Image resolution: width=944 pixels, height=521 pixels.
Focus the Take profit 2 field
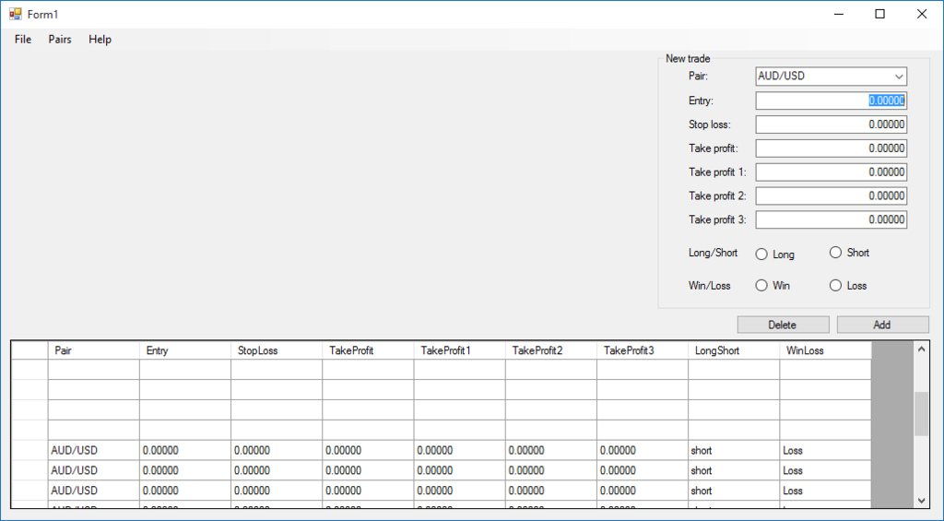(831, 195)
